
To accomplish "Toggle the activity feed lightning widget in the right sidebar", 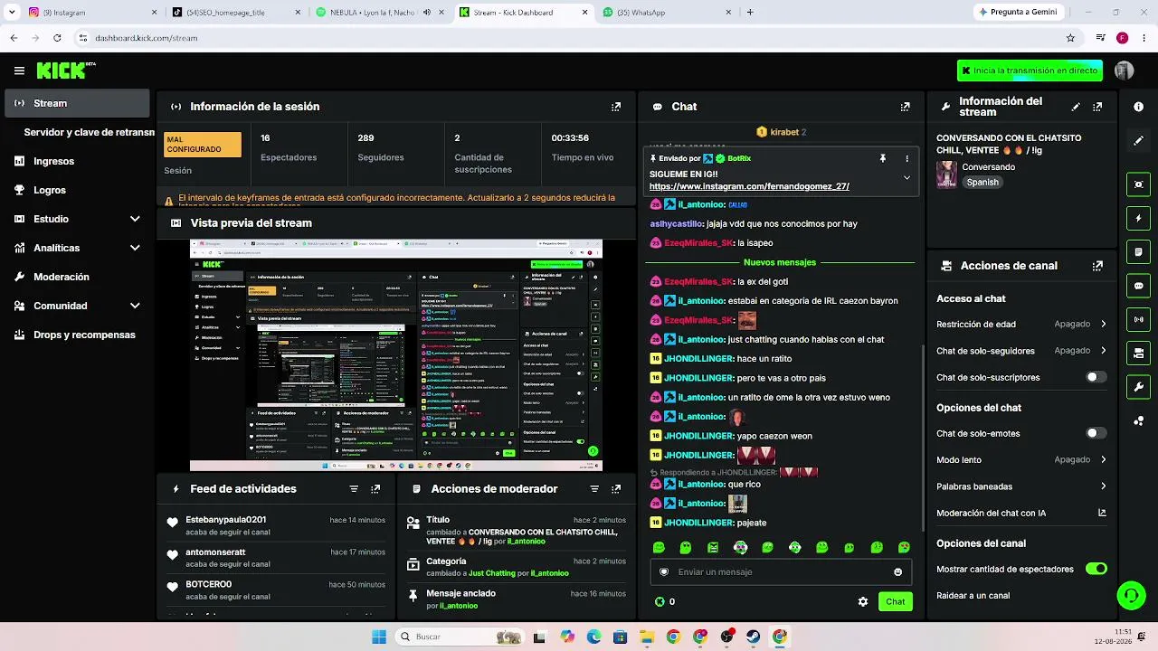I will point(1138,218).
